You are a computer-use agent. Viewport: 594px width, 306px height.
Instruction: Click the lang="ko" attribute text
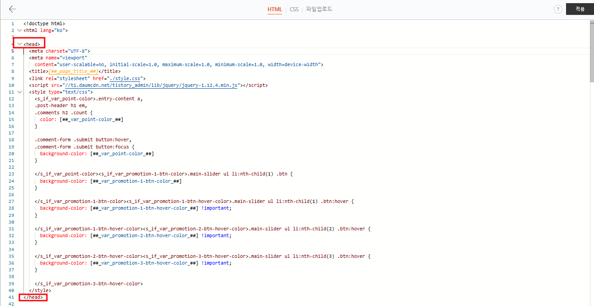pyautogui.click(x=53, y=31)
